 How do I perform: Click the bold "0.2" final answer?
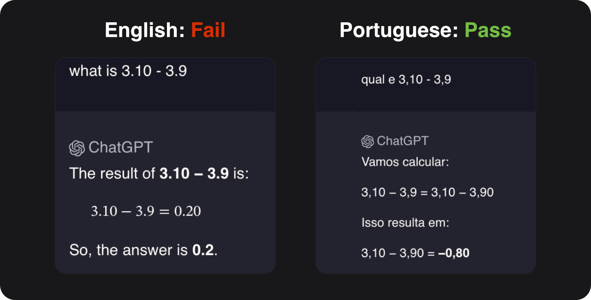pos(203,250)
